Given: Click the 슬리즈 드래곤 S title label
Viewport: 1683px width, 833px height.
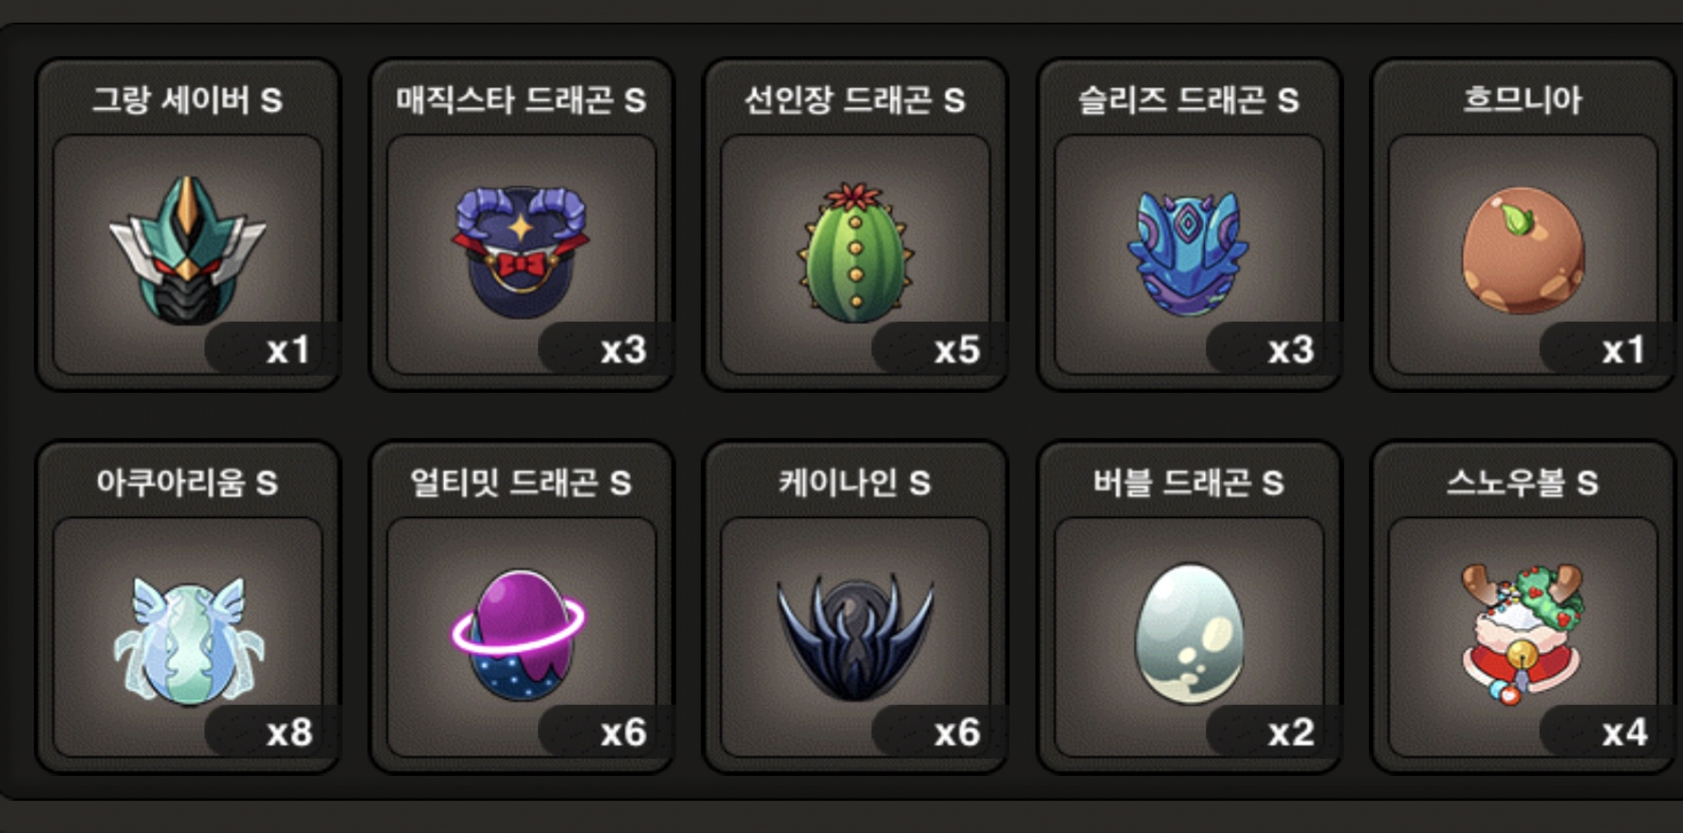Looking at the screenshot, I should pos(1188,100).
